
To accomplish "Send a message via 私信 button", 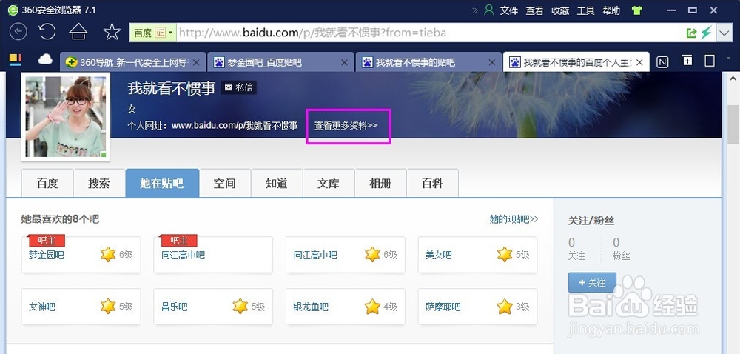I will pos(239,87).
